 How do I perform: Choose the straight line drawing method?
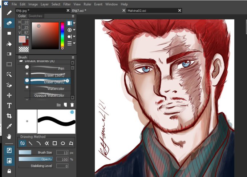click(31, 143)
